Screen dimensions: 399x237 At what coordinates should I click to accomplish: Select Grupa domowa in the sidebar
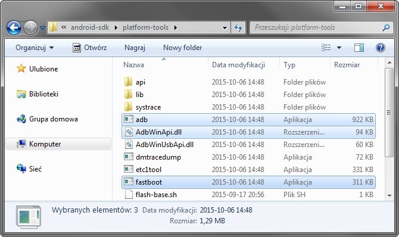point(54,119)
